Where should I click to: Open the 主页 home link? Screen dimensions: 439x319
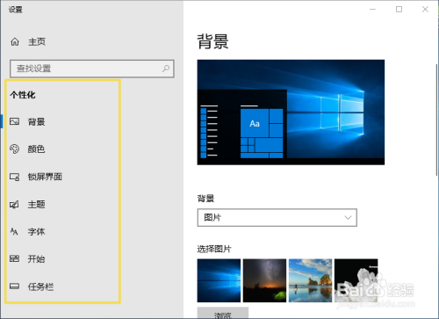pyautogui.click(x=37, y=42)
